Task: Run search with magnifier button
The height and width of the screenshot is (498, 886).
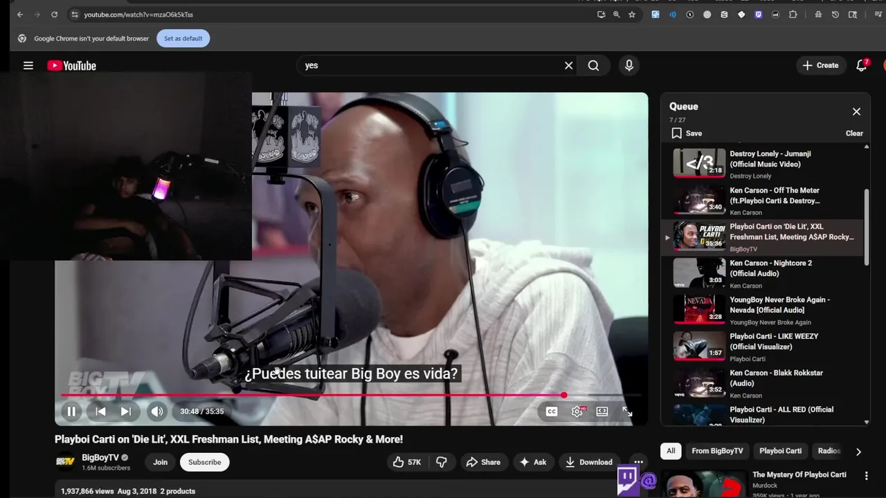Action: pyautogui.click(x=593, y=65)
